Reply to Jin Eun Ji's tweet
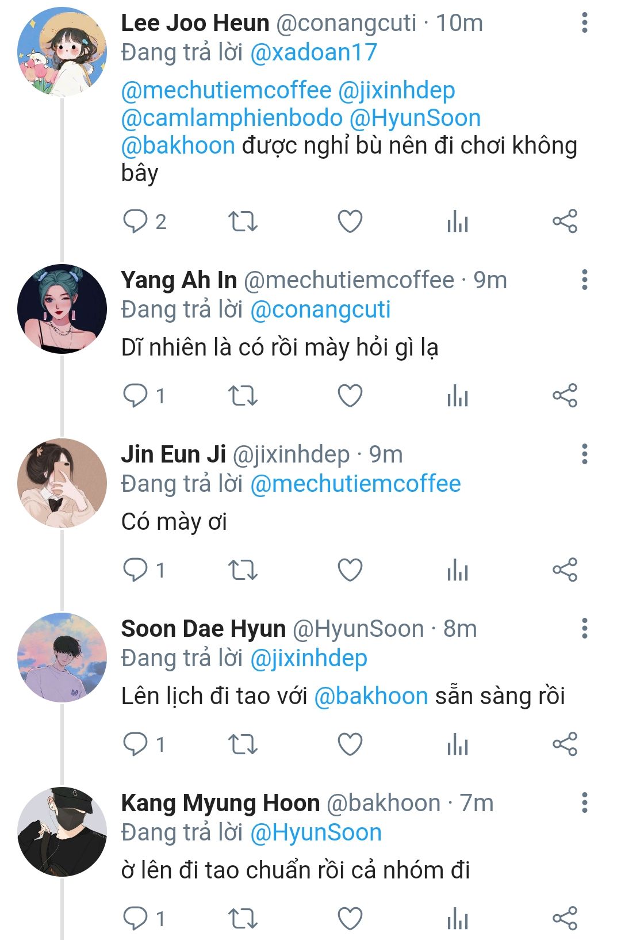The height and width of the screenshot is (940, 621). 136,570
